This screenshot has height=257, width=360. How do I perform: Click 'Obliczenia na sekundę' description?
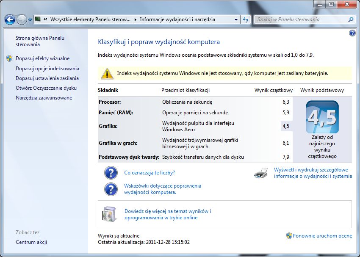[x=187, y=102]
